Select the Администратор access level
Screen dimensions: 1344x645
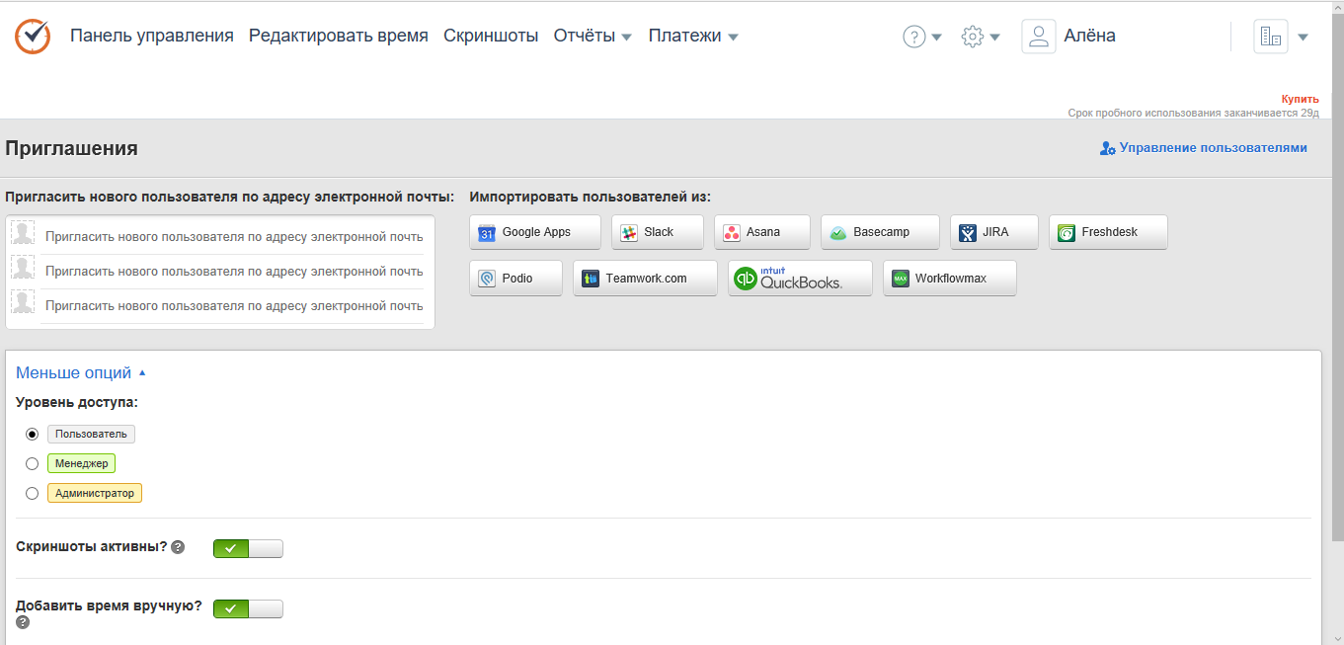(33, 493)
